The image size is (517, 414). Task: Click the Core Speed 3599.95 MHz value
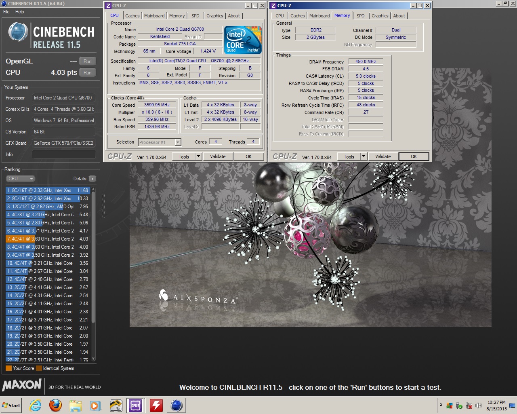pyautogui.click(x=157, y=105)
